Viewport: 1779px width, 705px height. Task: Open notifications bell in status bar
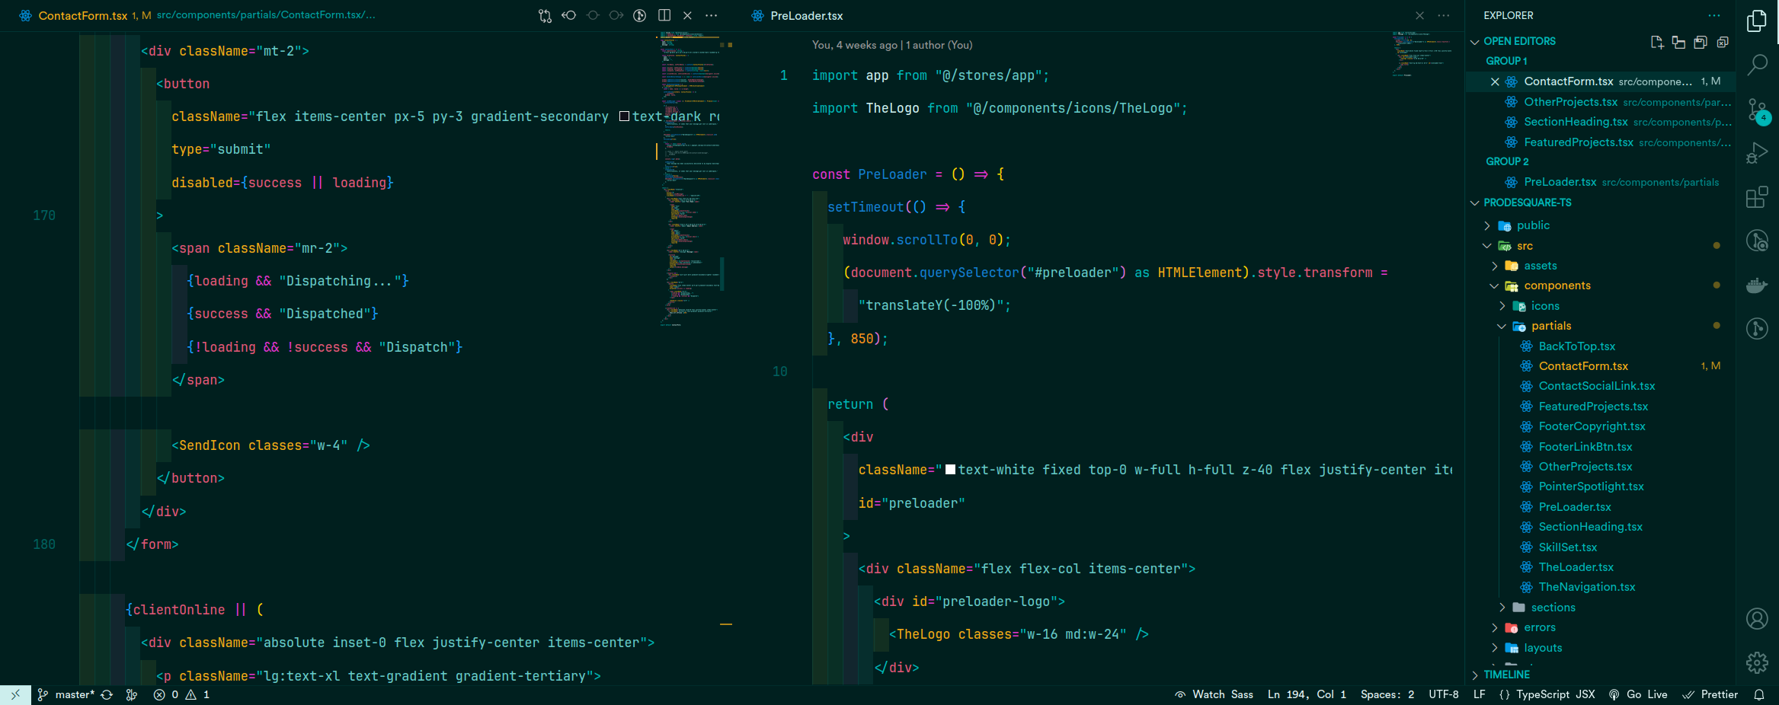[1759, 694]
